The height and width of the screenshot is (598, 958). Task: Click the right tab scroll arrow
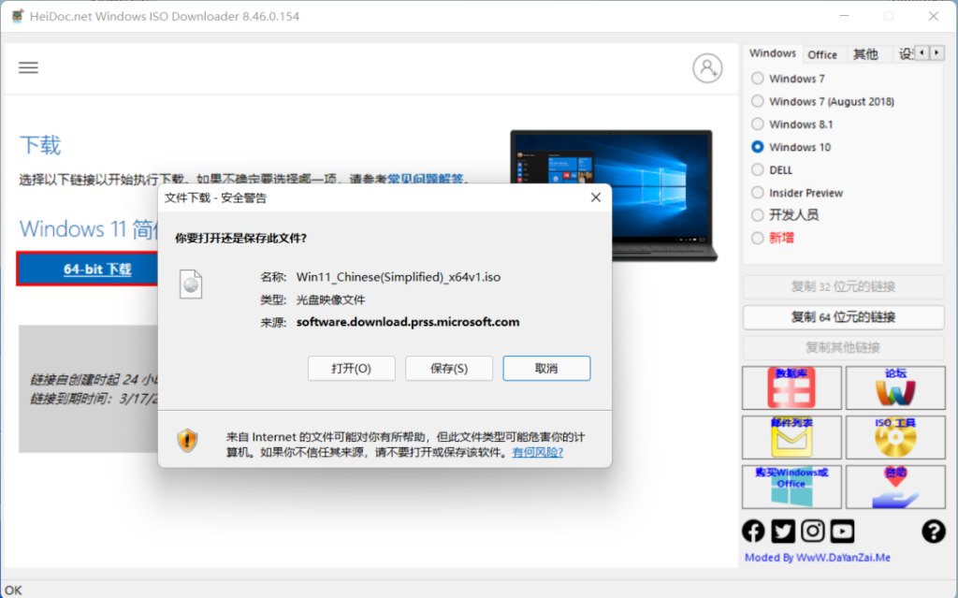[938, 53]
